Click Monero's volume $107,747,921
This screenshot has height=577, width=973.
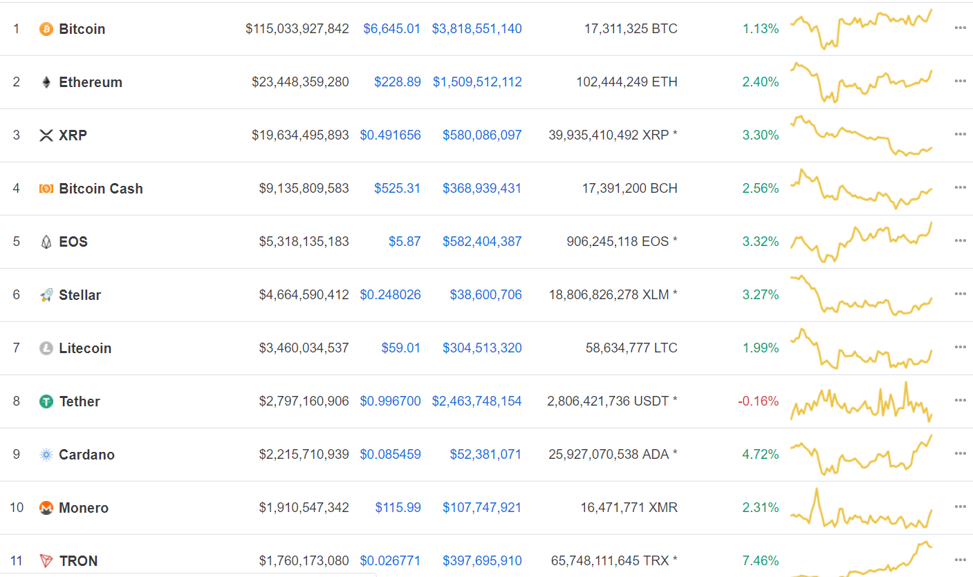[483, 508]
